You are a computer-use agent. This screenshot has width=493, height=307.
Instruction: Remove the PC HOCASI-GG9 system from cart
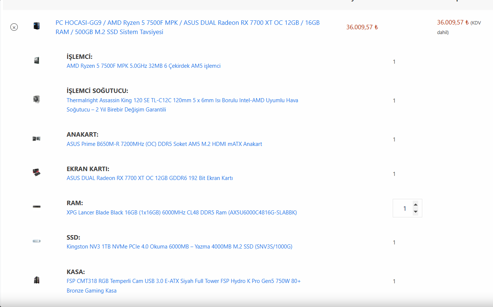pyautogui.click(x=14, y=27)
